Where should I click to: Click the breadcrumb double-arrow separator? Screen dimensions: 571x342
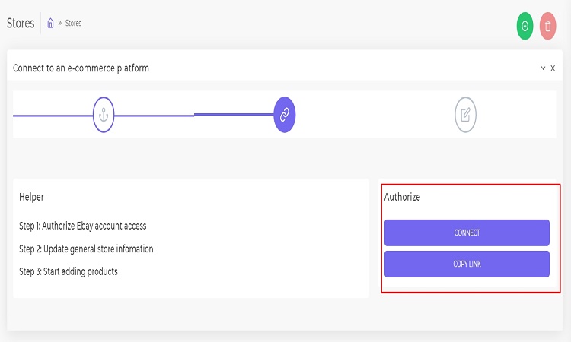click(x=59, y=24)
